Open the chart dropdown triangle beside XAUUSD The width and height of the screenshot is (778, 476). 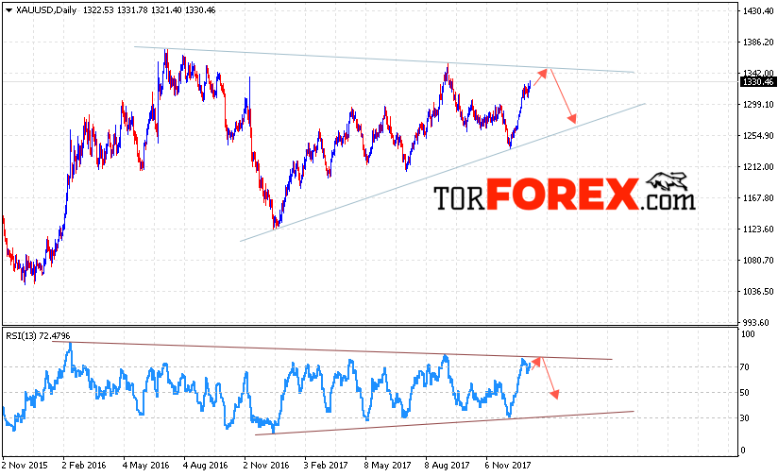click(8, 10)
